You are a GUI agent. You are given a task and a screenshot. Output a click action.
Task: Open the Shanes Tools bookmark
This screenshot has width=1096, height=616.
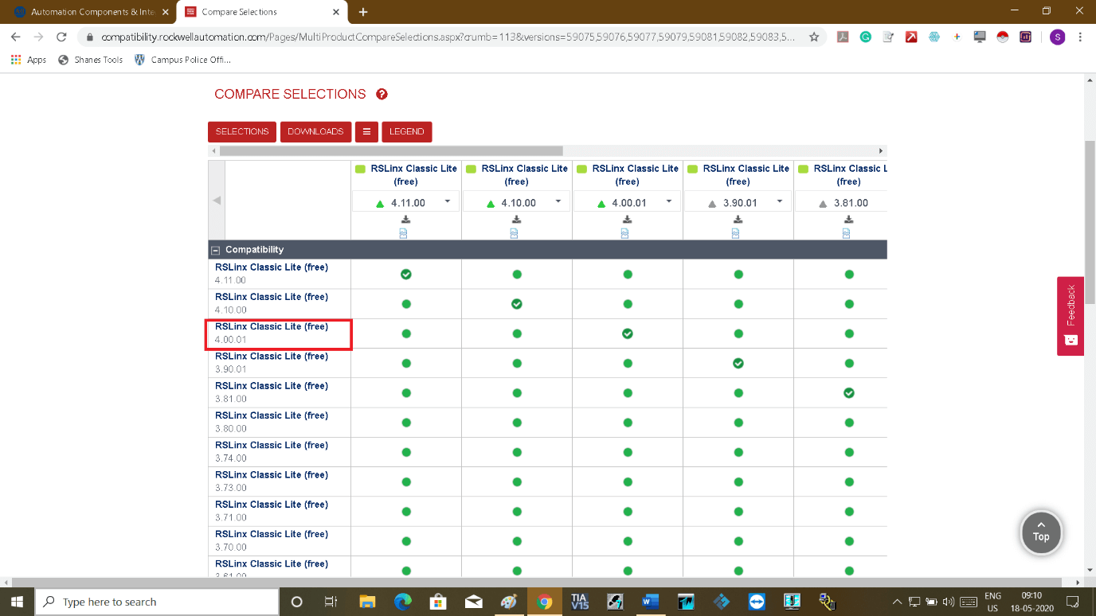tap(91, 60)
